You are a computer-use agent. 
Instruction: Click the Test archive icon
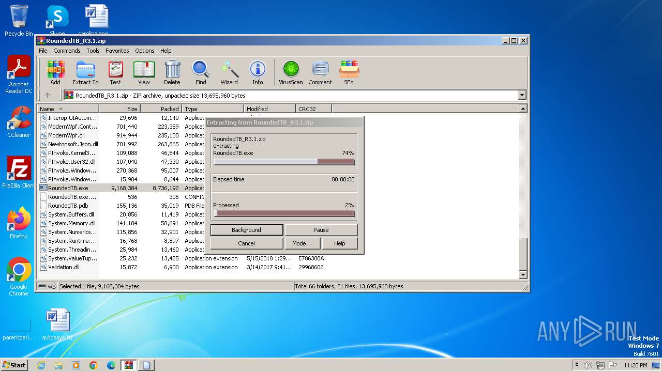click(115, 72)
